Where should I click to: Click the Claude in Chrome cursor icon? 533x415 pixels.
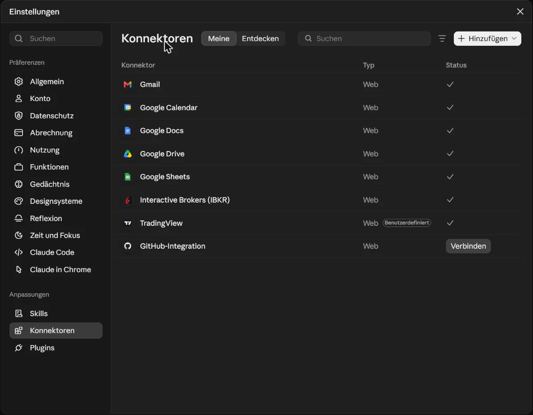tap(19, 270)
